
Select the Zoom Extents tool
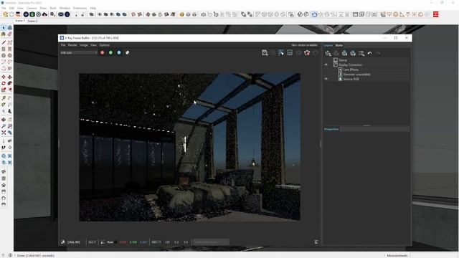(x=4, y=133)
